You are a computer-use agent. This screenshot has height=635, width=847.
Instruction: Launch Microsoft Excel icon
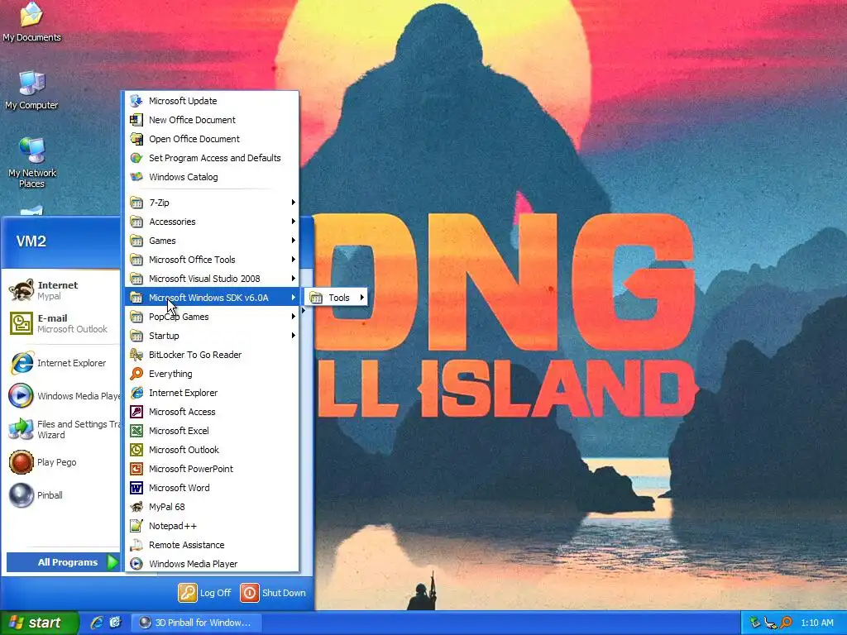(136, 430)
